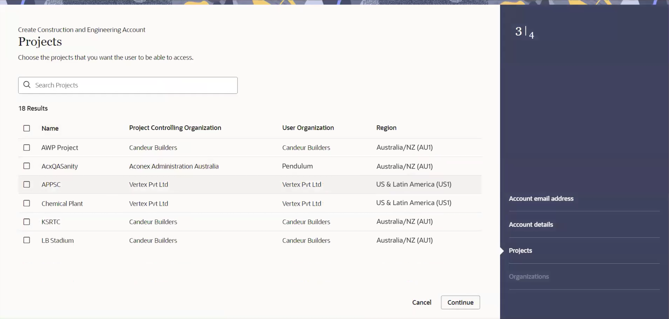
Task: Go to Account email address step
Action: [541, 199]
